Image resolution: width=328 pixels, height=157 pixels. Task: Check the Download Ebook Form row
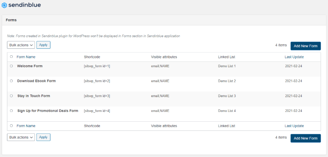[x=11, y=81]
